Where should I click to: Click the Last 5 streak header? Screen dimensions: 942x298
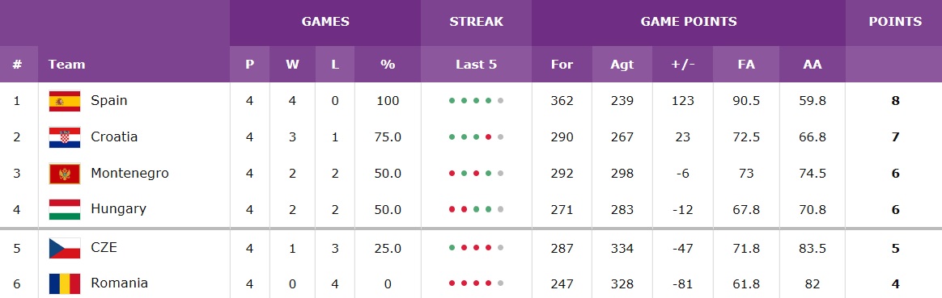(476, 64)
